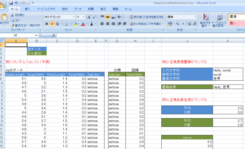
Task: Bottom align cell contents
Action: 113,17
